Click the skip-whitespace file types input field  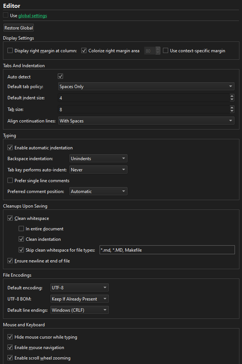pyautogui.click(x=167, y=249)
